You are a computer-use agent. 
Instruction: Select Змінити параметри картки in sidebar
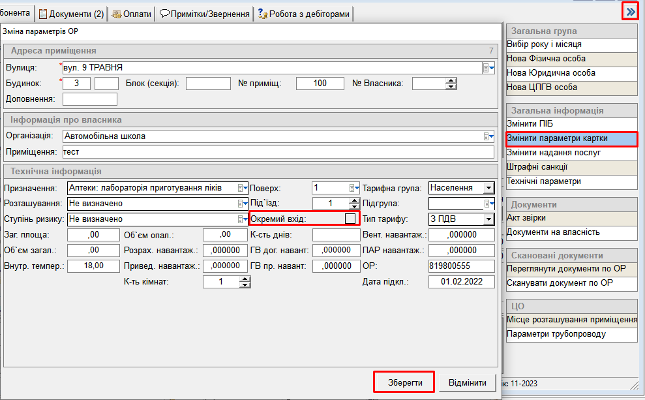(x=571, y=138)
